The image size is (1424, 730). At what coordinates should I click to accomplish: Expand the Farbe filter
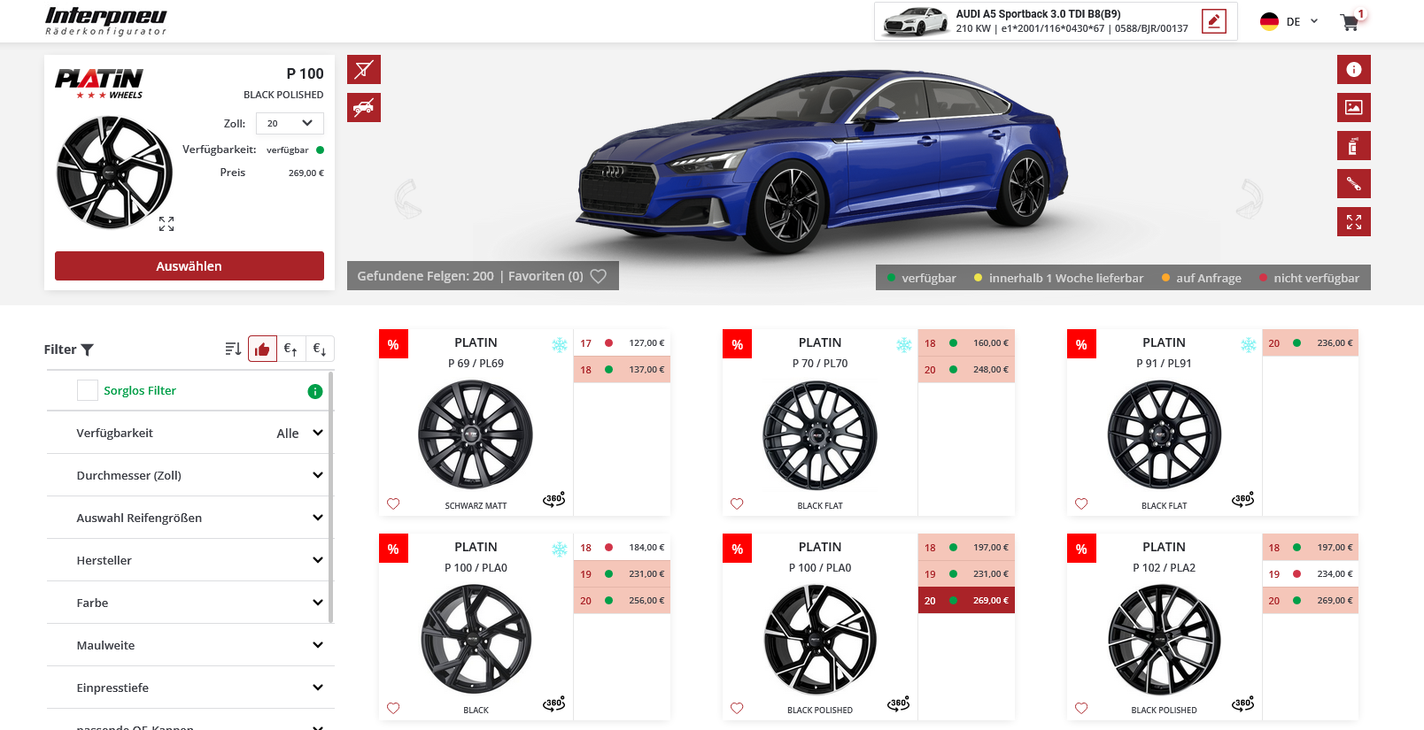coord(190,603)
